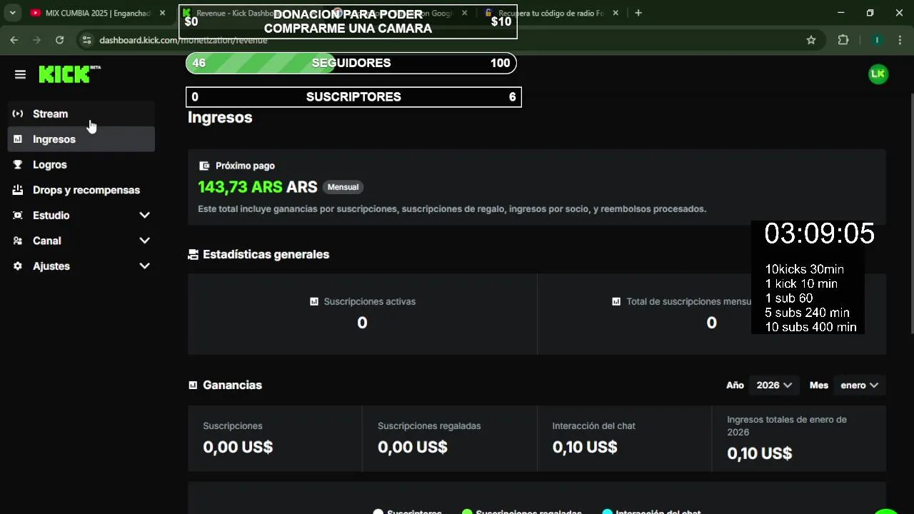The image size is (914, 514).
Task: Click the address bar URL
Action: 184,41
